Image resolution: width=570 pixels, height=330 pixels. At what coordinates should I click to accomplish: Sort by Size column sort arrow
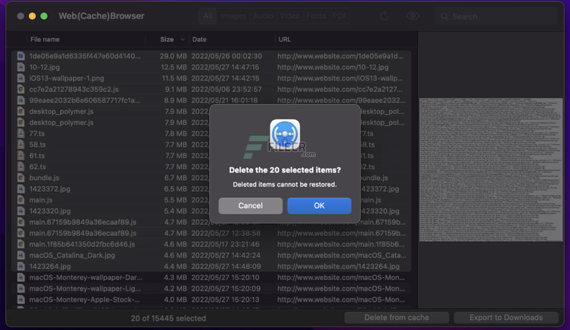tap(183, 40)
